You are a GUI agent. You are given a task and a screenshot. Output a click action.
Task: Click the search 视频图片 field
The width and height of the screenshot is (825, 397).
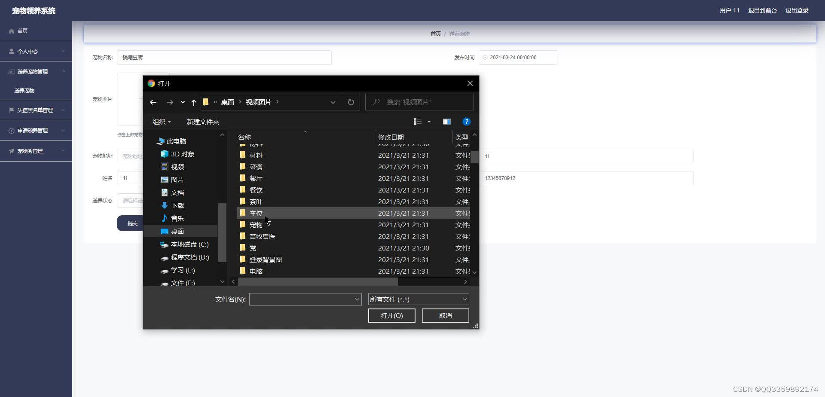[419, 102]
